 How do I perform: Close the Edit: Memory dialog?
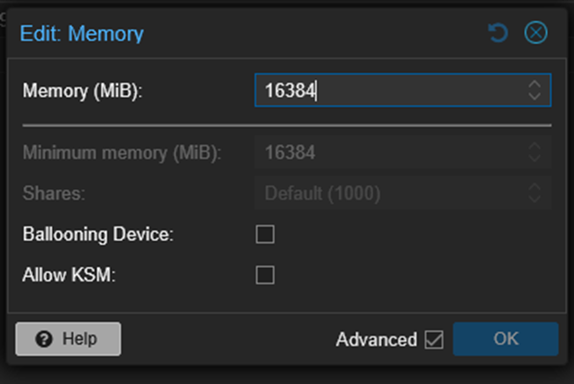click(535, 33)
